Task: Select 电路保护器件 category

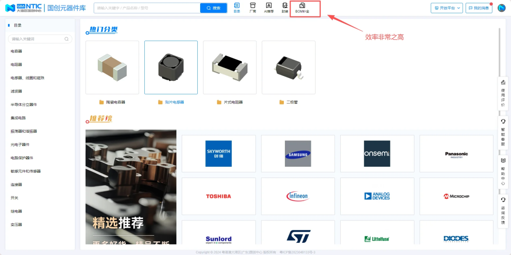Action: coord(22,158)
